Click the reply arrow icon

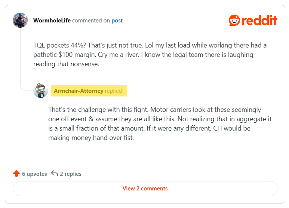[55, 174]
